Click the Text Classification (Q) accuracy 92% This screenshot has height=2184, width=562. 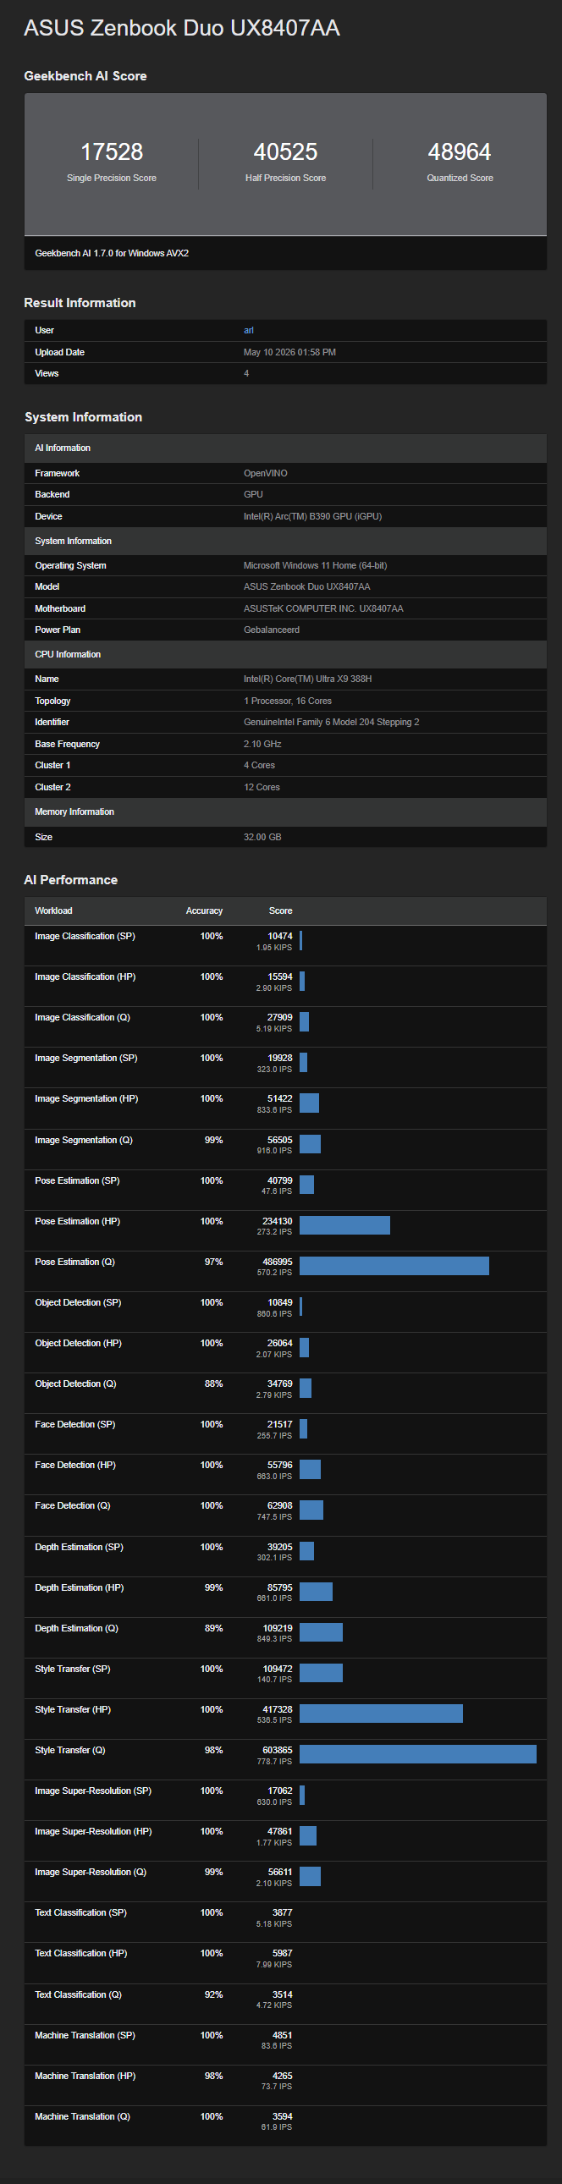click(x=213, y=1995)
